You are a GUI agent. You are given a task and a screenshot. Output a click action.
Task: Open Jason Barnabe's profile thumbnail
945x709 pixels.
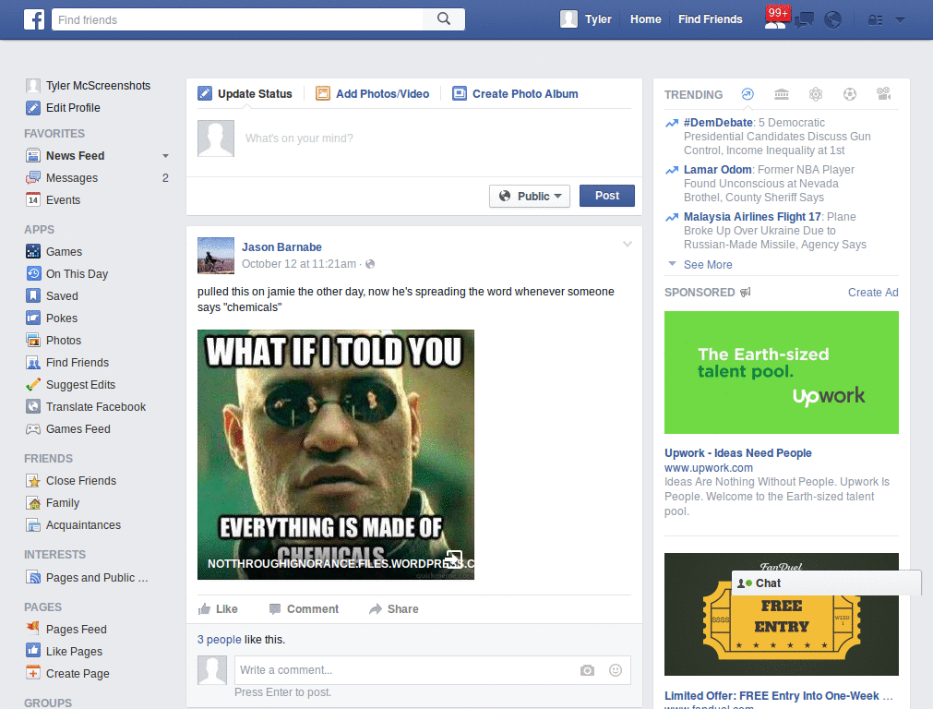(216, 256)
